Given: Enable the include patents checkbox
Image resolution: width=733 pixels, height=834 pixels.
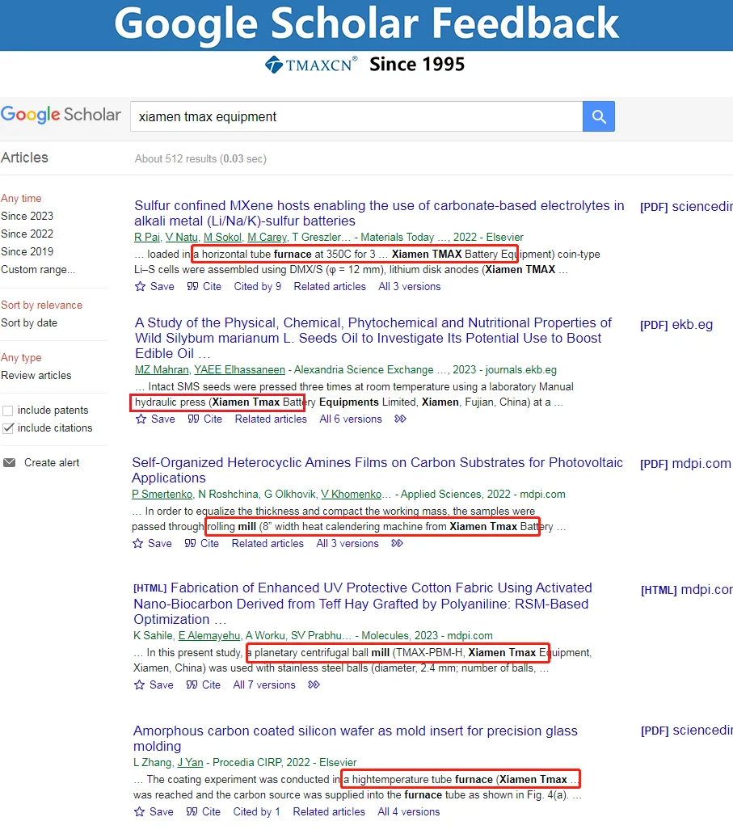Looking at the screenshot, I should 8,411.
